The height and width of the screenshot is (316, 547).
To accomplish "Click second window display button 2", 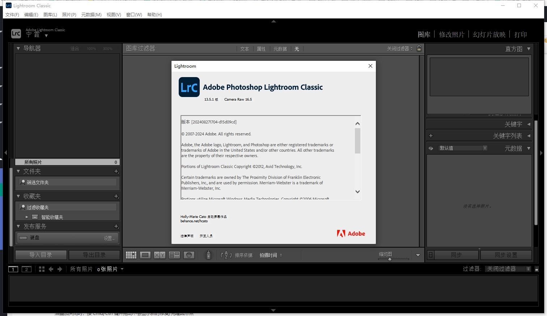I will [x=26, y=269].
